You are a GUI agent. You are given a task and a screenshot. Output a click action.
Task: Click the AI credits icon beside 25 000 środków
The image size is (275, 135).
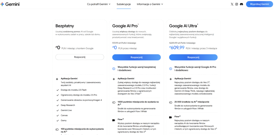[171, 102]
